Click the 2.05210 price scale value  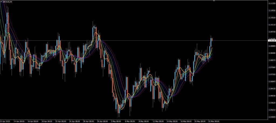coord(272,110)
